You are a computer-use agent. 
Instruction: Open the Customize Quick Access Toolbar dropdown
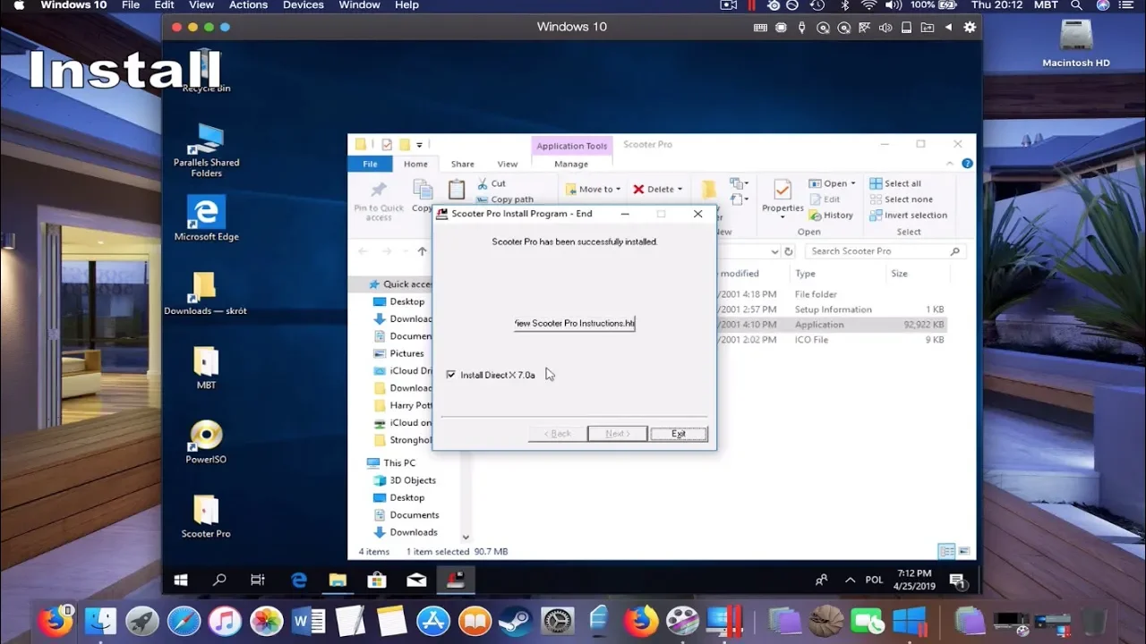point(419,145)
